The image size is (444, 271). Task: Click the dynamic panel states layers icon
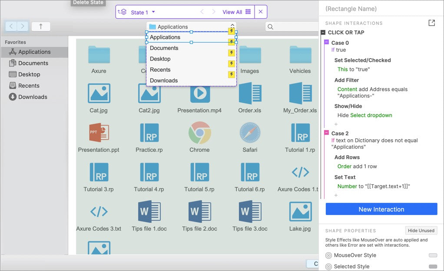(x=122, y=12)
